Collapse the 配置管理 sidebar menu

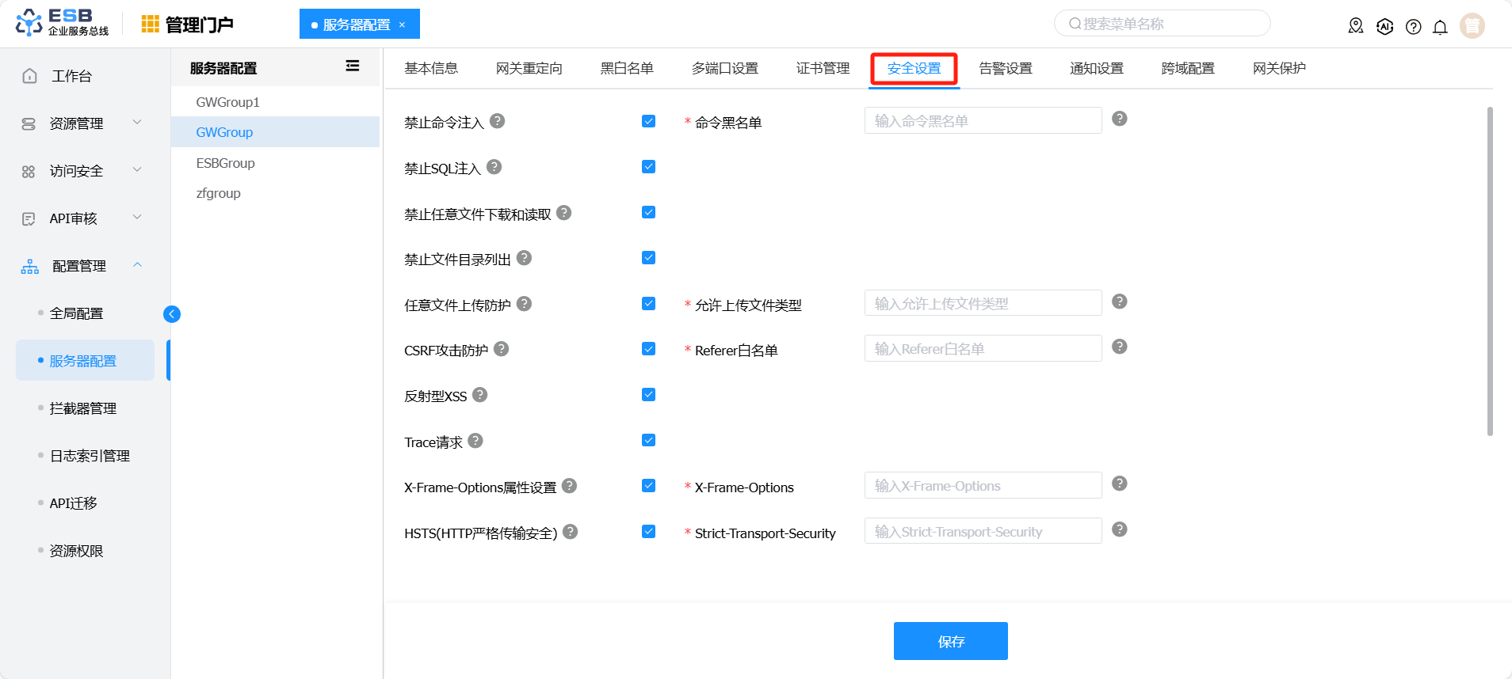coord(79,266)
